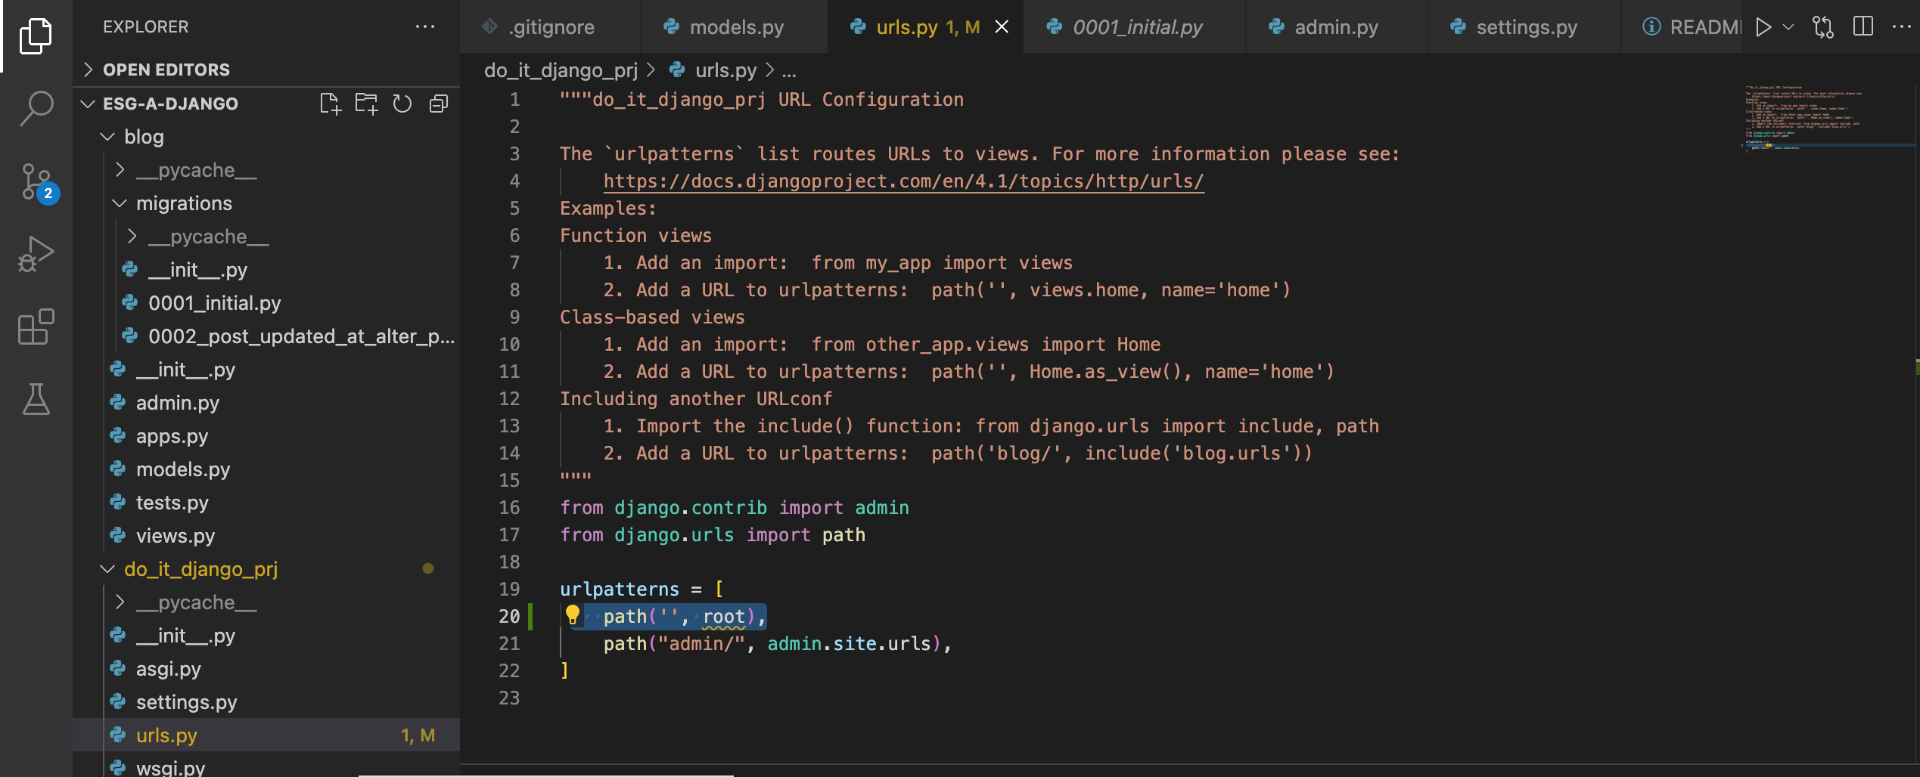Image resolution: width=1920 pixels, height=777 pixels.
Task: Click line number 20 in gutter
Action: pos(509,617)
